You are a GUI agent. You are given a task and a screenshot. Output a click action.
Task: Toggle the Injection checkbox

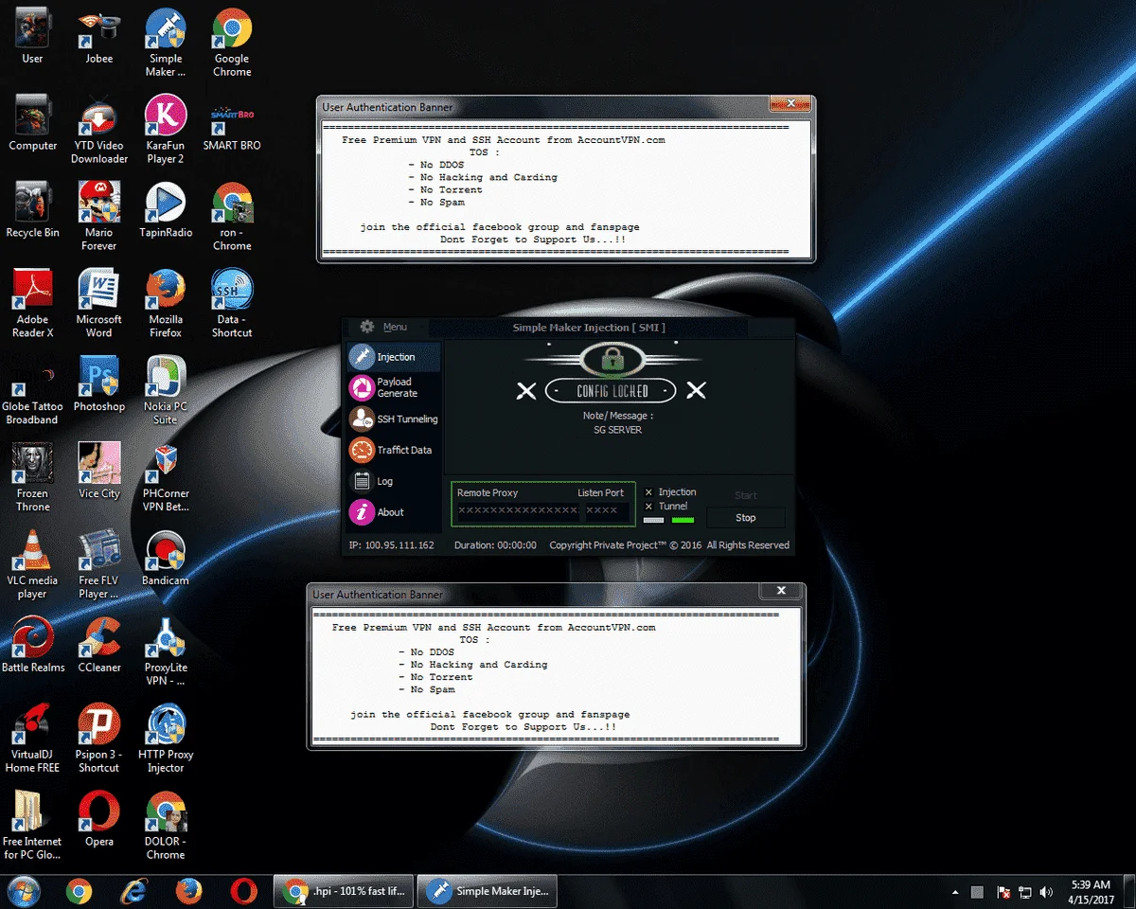(x=648, y=492)
